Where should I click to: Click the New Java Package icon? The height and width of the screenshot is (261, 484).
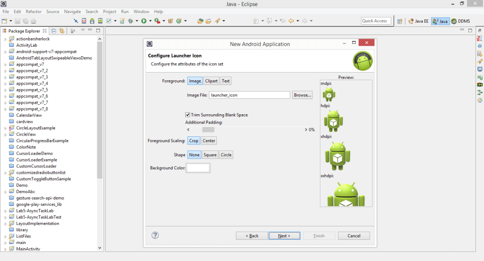pyautogui.click(x=170, y=21)
